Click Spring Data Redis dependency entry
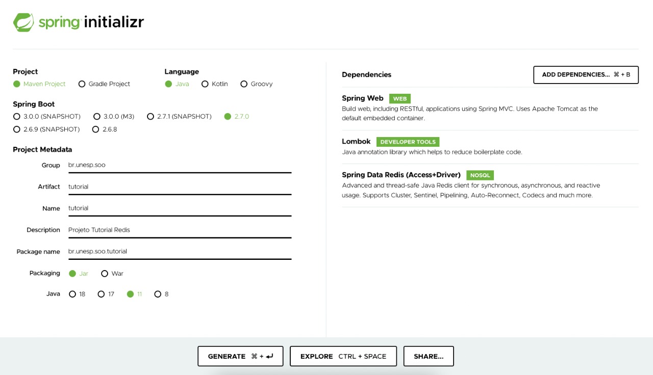Viewport: 653px width, 375px height. (x=490, y=185)
